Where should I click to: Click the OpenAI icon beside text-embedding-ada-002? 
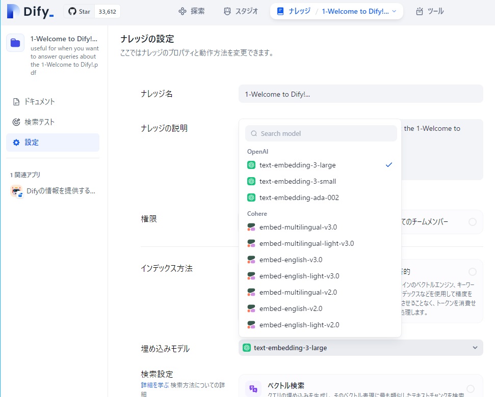click(251, 198)
